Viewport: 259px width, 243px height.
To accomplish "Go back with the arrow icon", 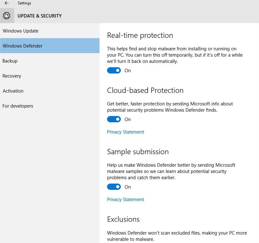I will tap(7, 3).
